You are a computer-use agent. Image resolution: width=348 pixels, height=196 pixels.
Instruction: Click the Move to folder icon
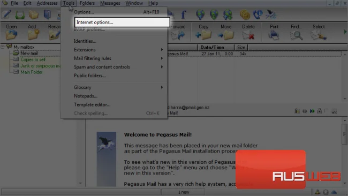[x=226, y=32]
